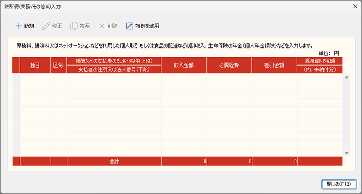This screenshot has width=362, height=194.
Task: Click the plus icon for 新規
Action: pos(19,26)
